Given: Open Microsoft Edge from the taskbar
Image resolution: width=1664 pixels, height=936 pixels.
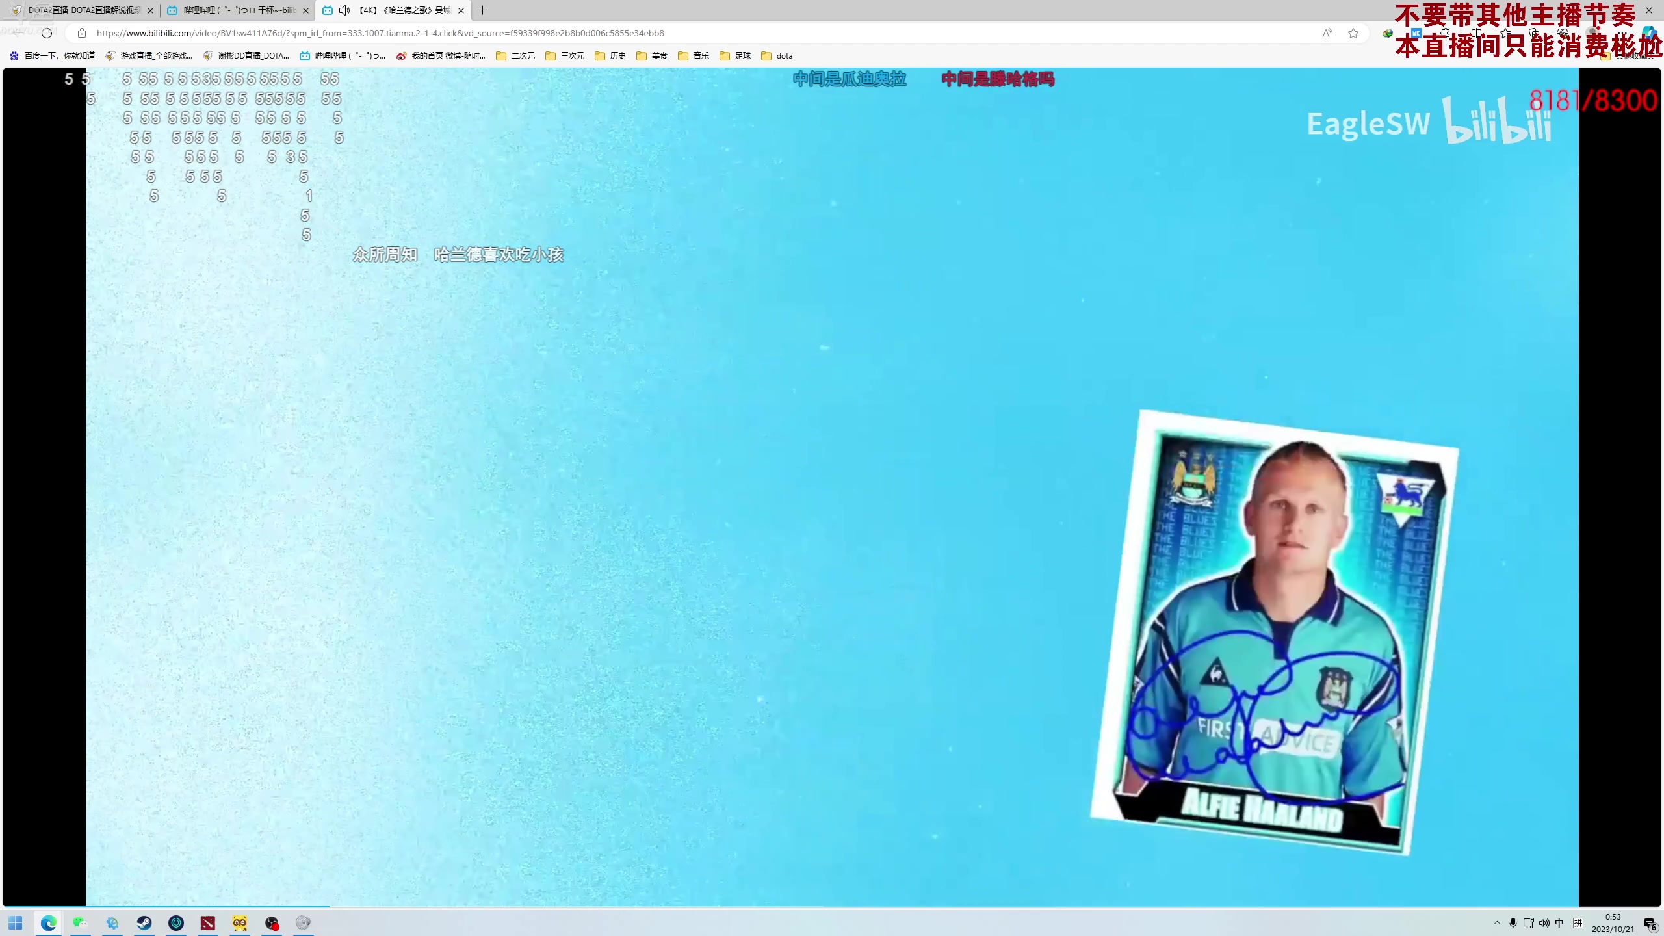Looking at the screenshot, I should (x=49, y=923).
